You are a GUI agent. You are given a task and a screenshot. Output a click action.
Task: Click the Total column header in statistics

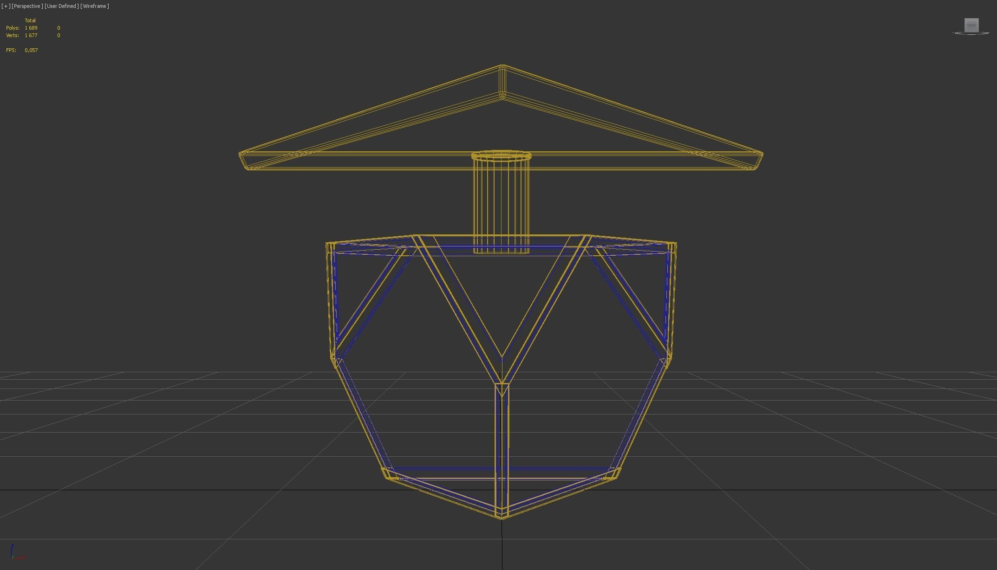click(30, 20)
